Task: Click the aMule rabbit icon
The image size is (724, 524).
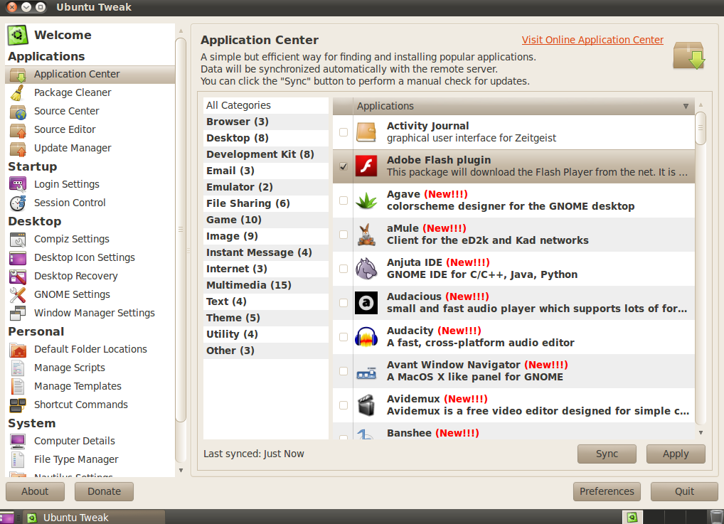Action: (366, 235)
